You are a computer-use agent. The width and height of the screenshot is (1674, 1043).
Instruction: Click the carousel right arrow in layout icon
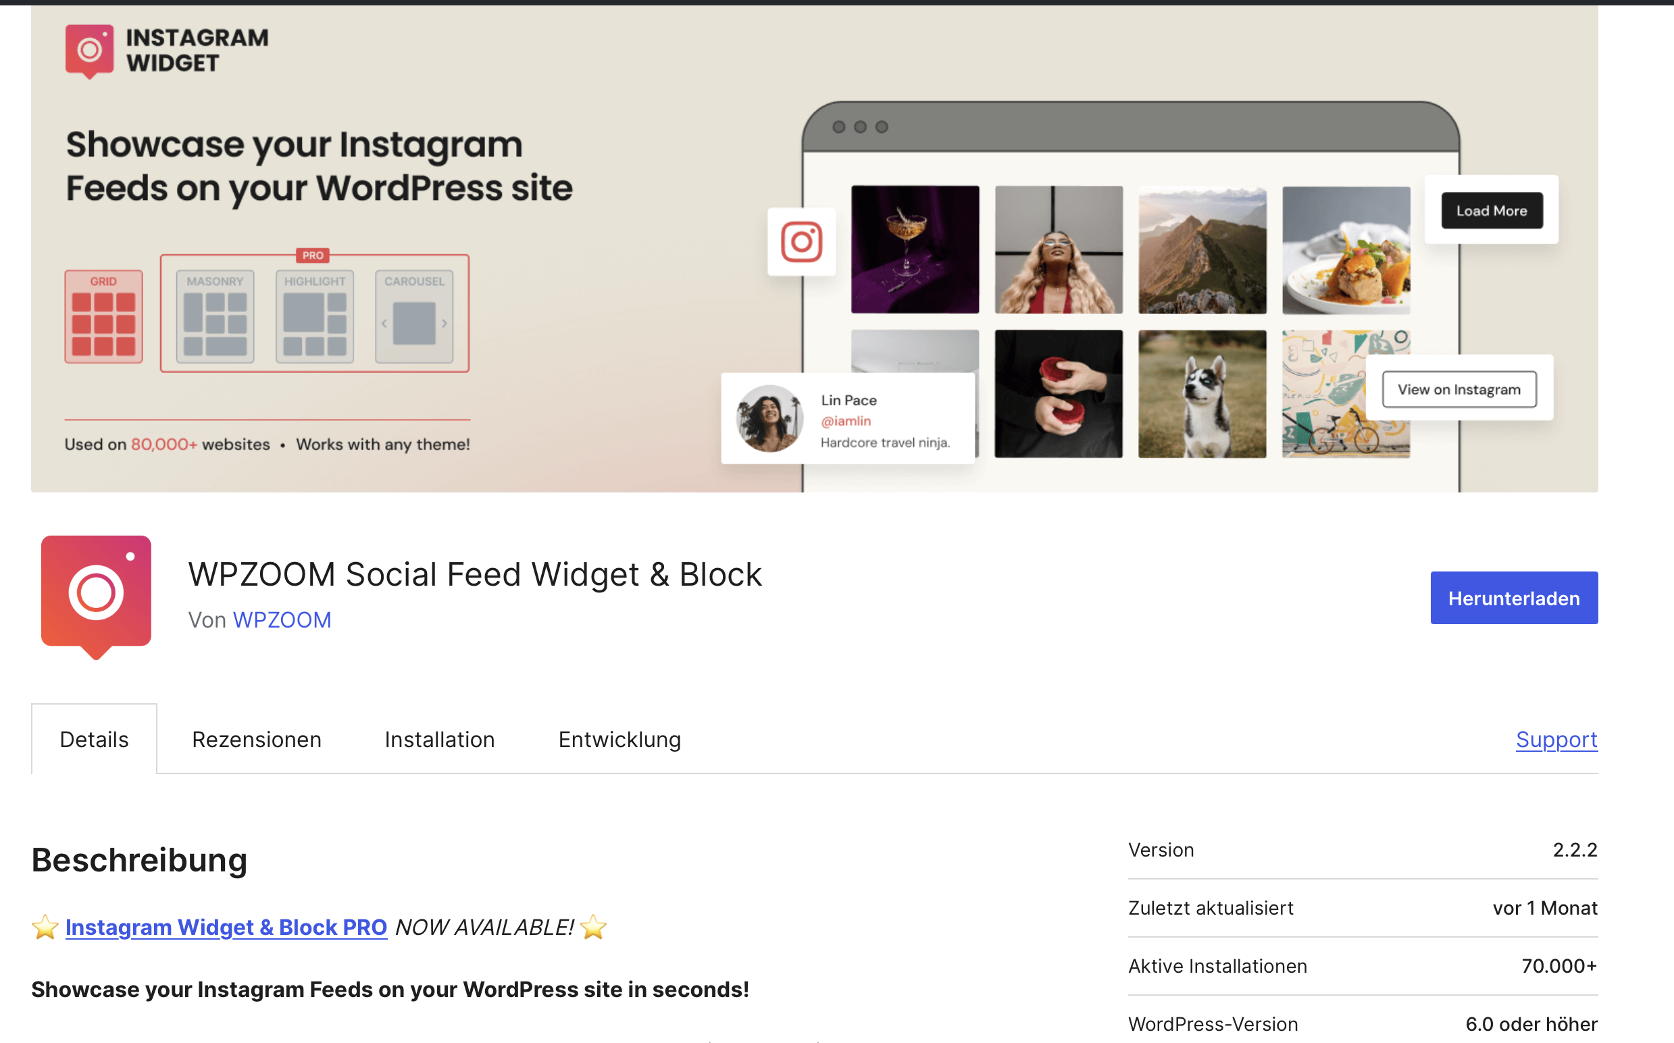[445, 323]
